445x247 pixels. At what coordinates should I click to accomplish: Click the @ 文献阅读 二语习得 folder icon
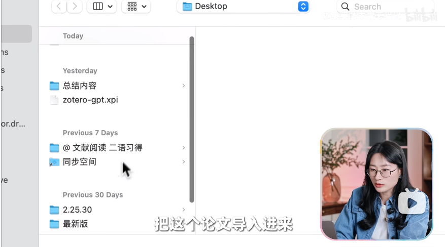coord(54,148)
